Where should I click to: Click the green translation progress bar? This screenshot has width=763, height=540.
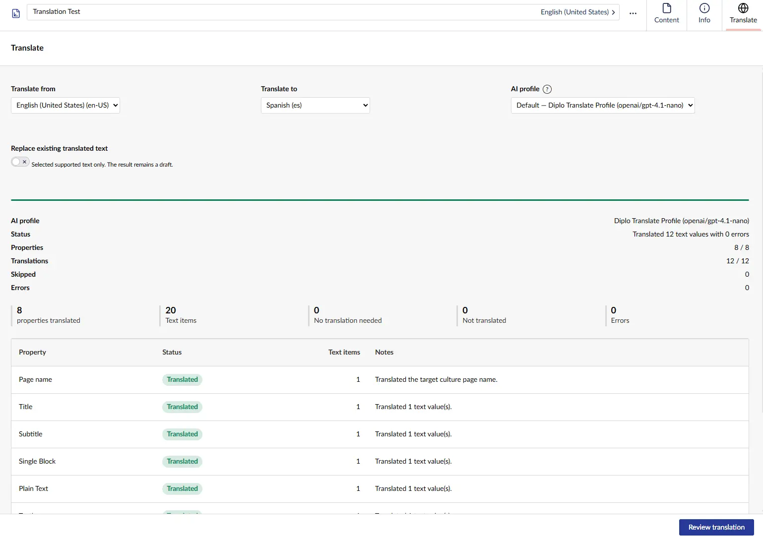point(380,200)
